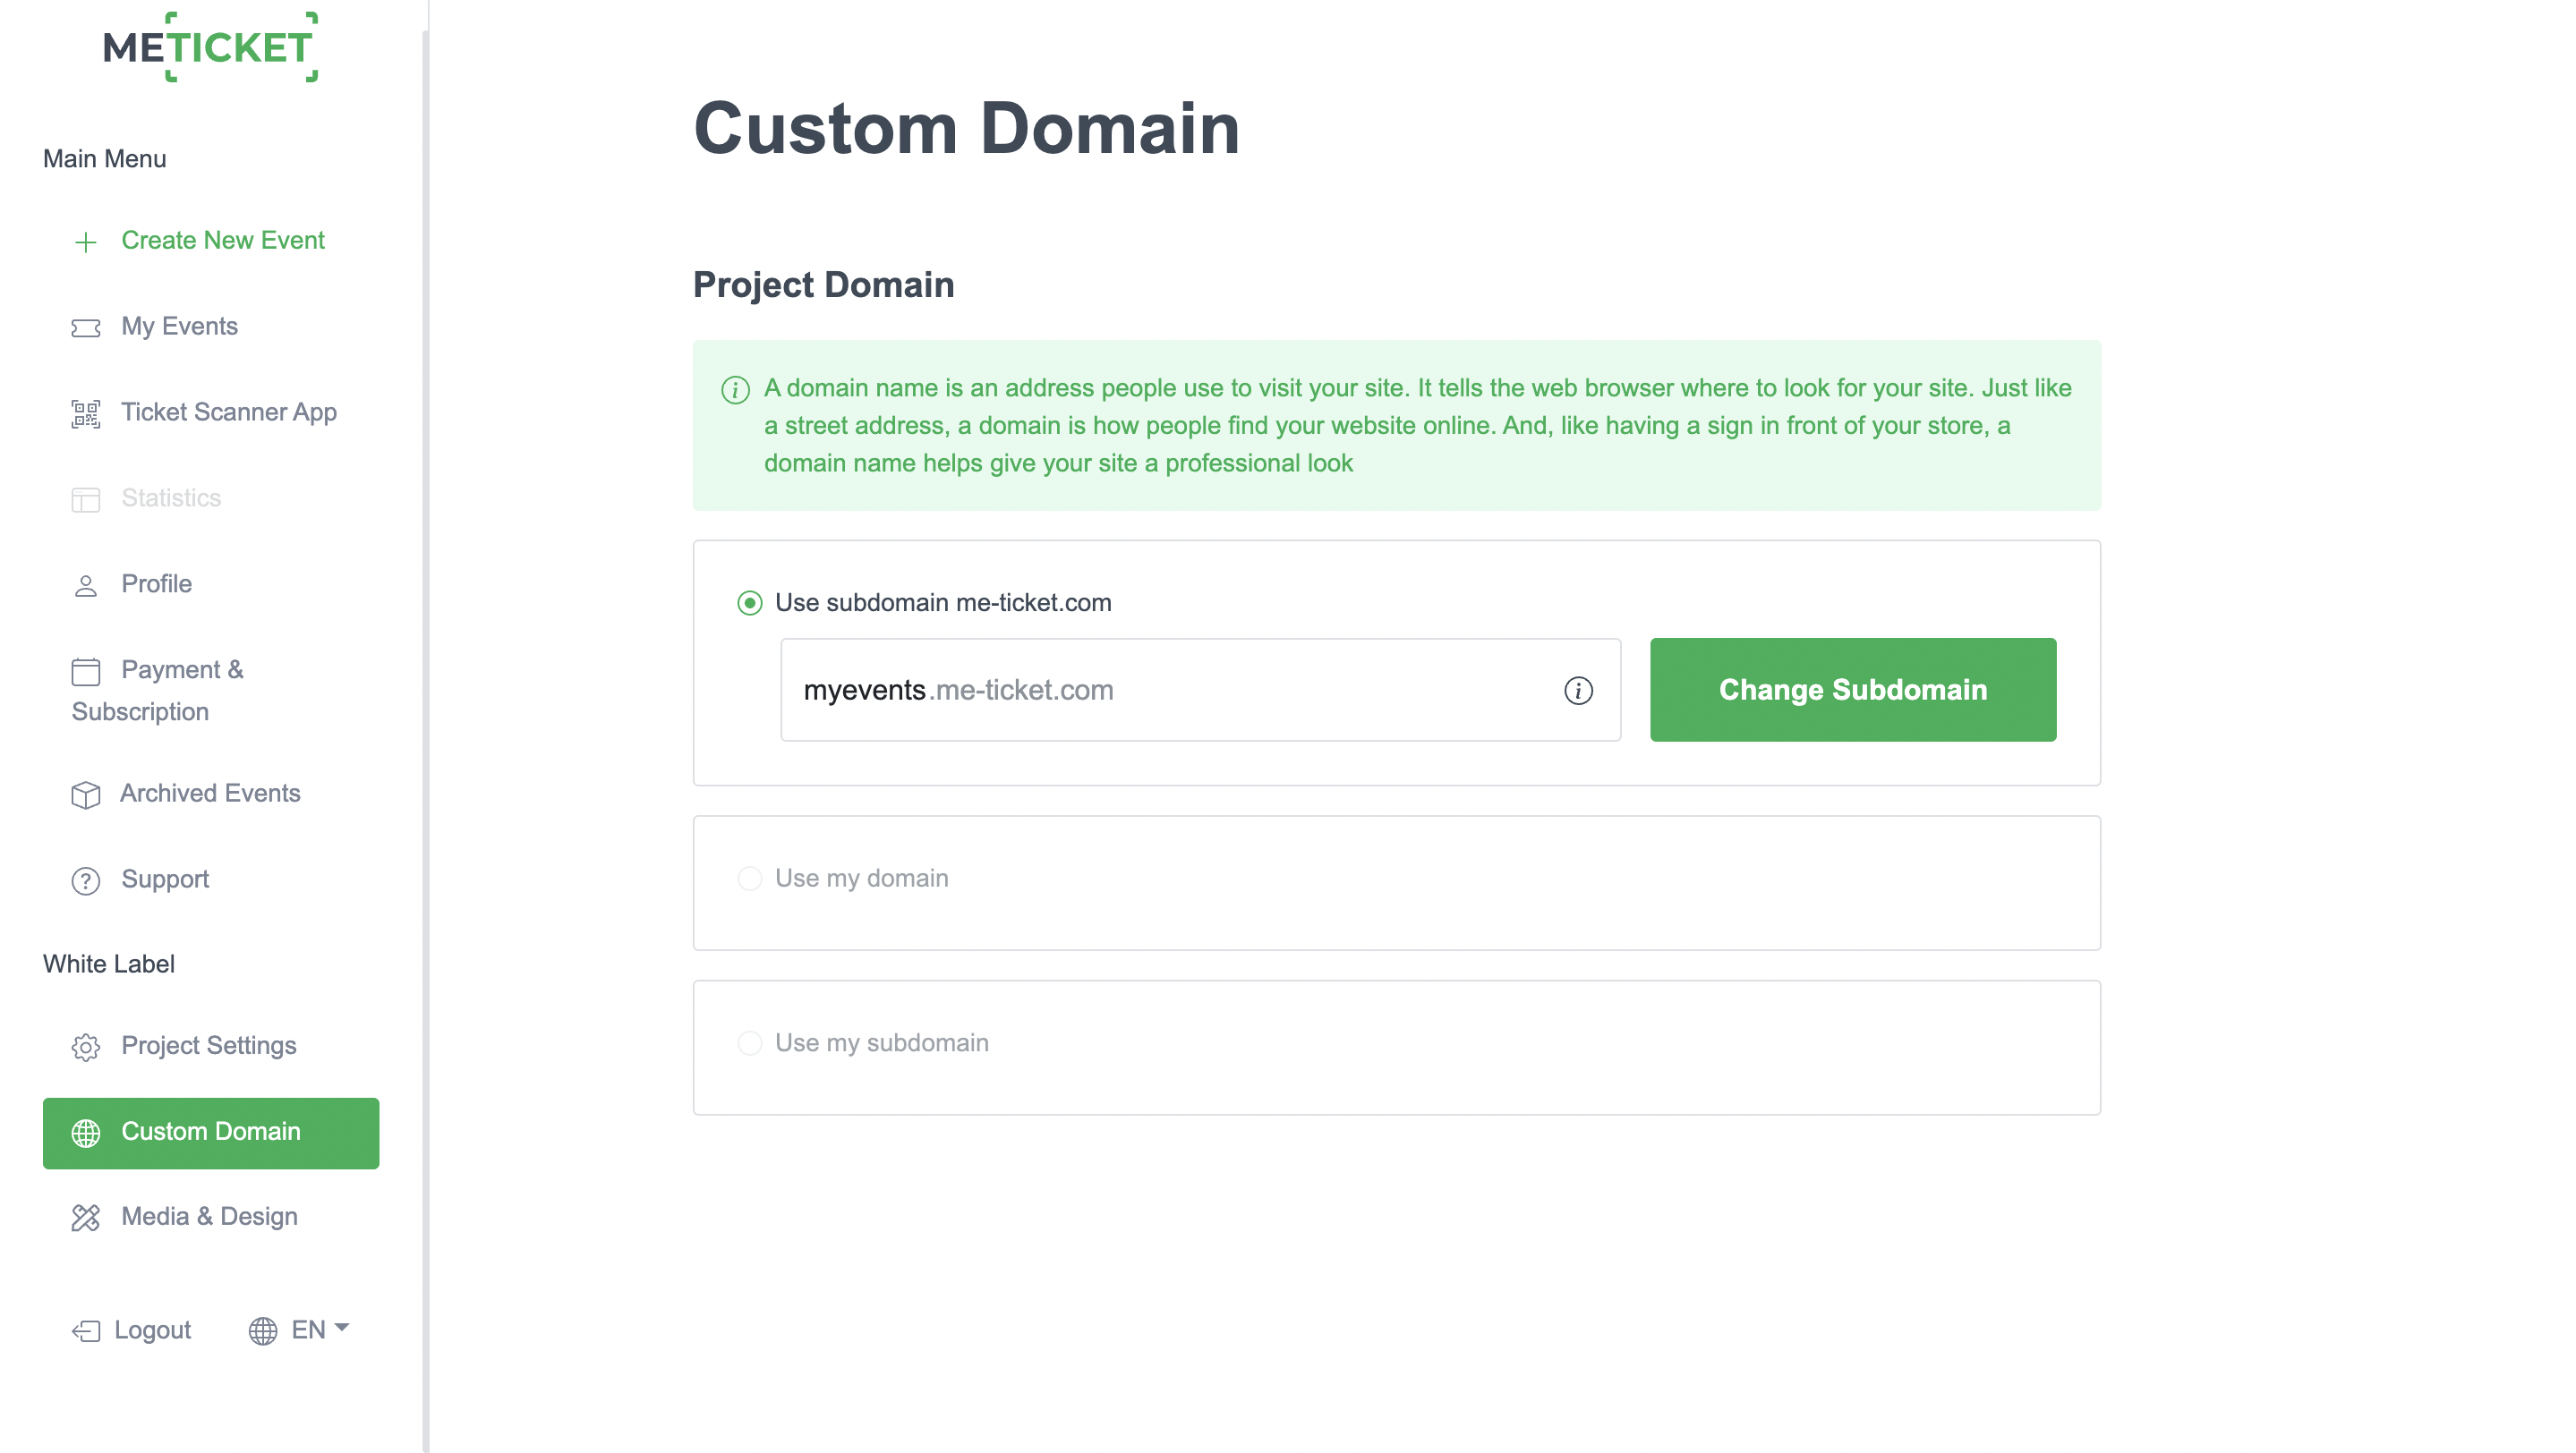2576x1453 pixels.
Task: Click the ticket icon next to My Events
Action: click(x=86, y=327)
